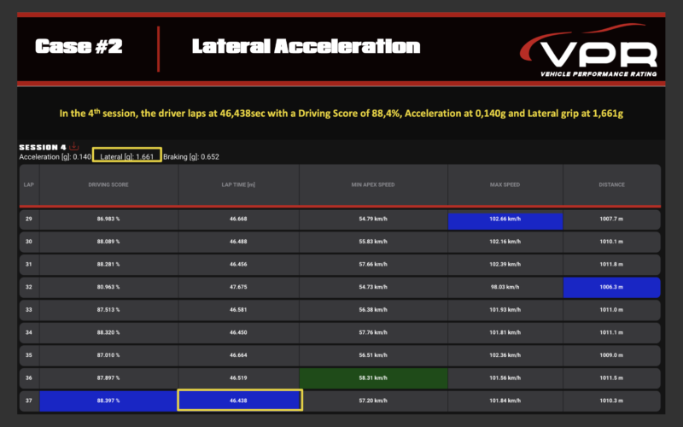The image size is (683, 427).
Task: Click the green 58.31 km/h apex speed cell
Action: coord(373,377)
